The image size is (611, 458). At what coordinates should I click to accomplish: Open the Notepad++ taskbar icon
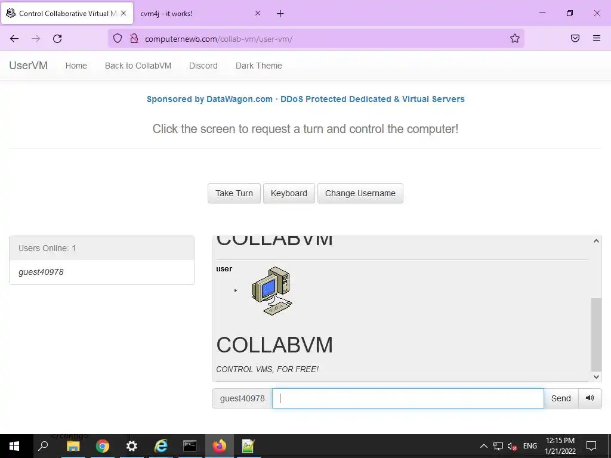click(248, 446)
